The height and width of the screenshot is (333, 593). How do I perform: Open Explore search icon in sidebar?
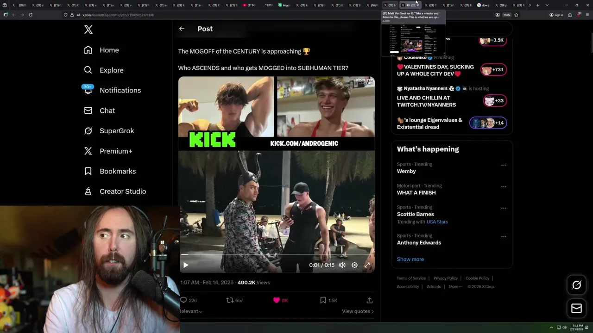click(x=88, y=70)
